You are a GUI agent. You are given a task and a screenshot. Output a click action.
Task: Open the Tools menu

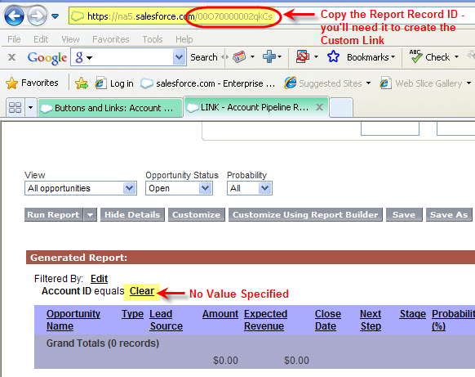[x=153, y=39]
